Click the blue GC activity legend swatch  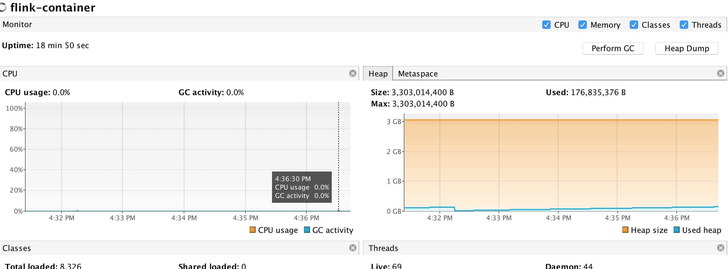(307, 230)
